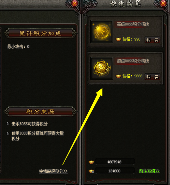Close the left points panel
The image size is (170, 185).
(75, 3)
